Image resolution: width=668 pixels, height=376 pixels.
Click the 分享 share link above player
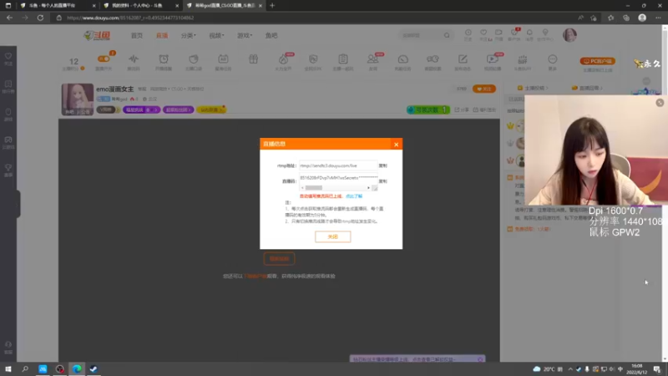click(x=462, y=109)
